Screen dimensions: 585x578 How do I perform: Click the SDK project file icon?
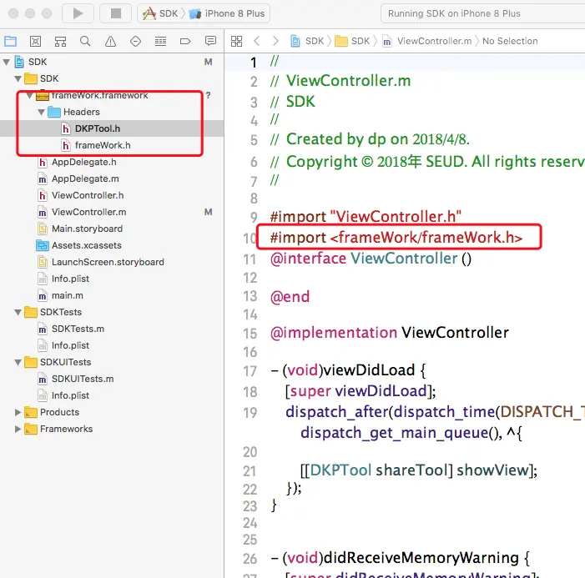pyautogui.click(x=19, y=62)
